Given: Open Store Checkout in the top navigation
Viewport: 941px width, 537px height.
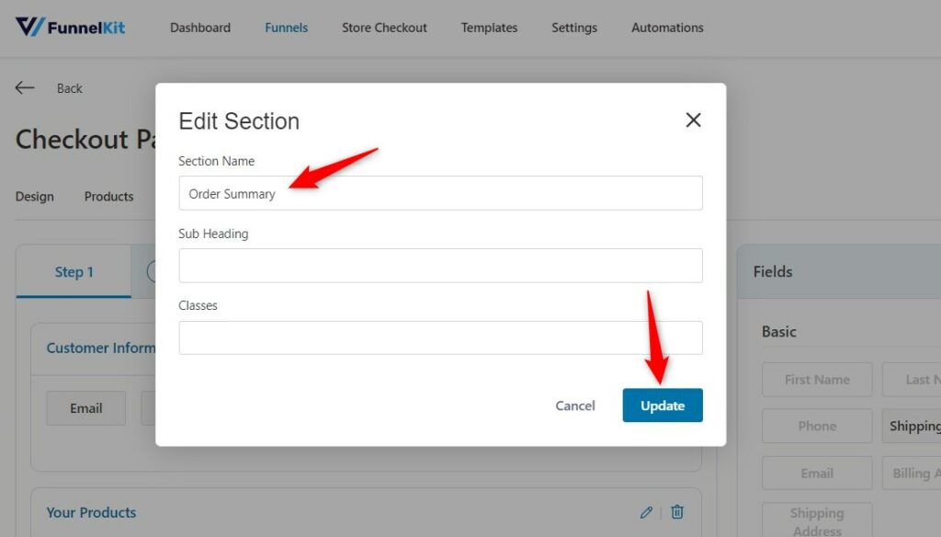Looking at the screenshot, I should [x=384, y=28].
